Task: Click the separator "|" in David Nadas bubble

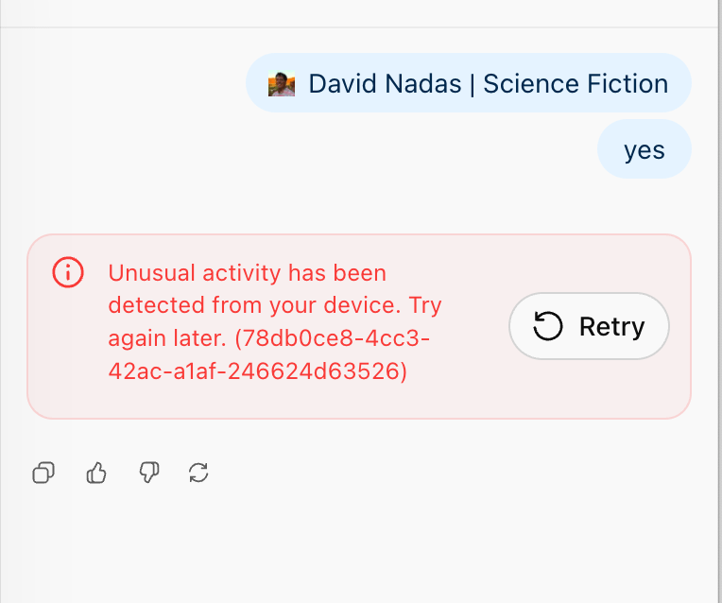Action: 471,83
